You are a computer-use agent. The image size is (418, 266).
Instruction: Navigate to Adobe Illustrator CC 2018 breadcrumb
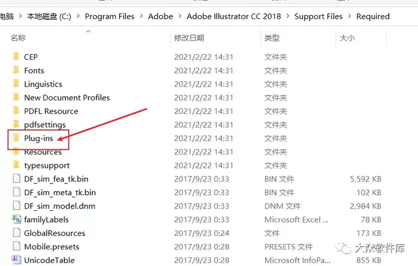tap(234, 16)
